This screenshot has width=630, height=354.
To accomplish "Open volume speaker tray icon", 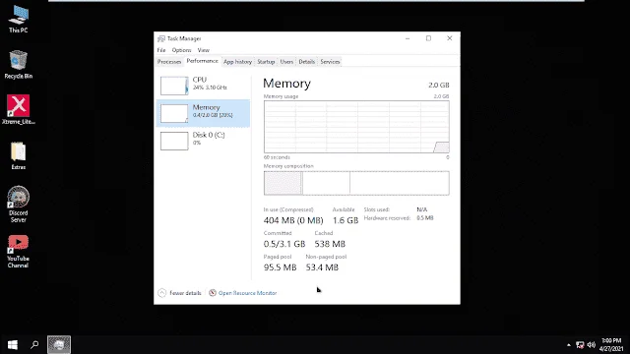I will coord(592,345).
